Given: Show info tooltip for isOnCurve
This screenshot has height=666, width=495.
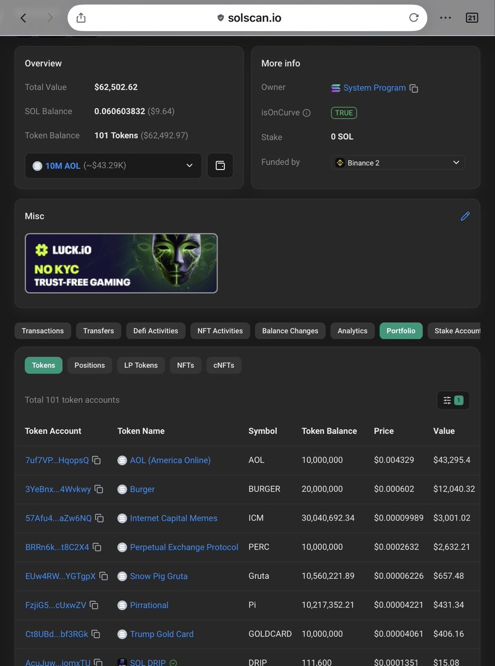Looking at the screenshot, I should (x=306, y=113).
